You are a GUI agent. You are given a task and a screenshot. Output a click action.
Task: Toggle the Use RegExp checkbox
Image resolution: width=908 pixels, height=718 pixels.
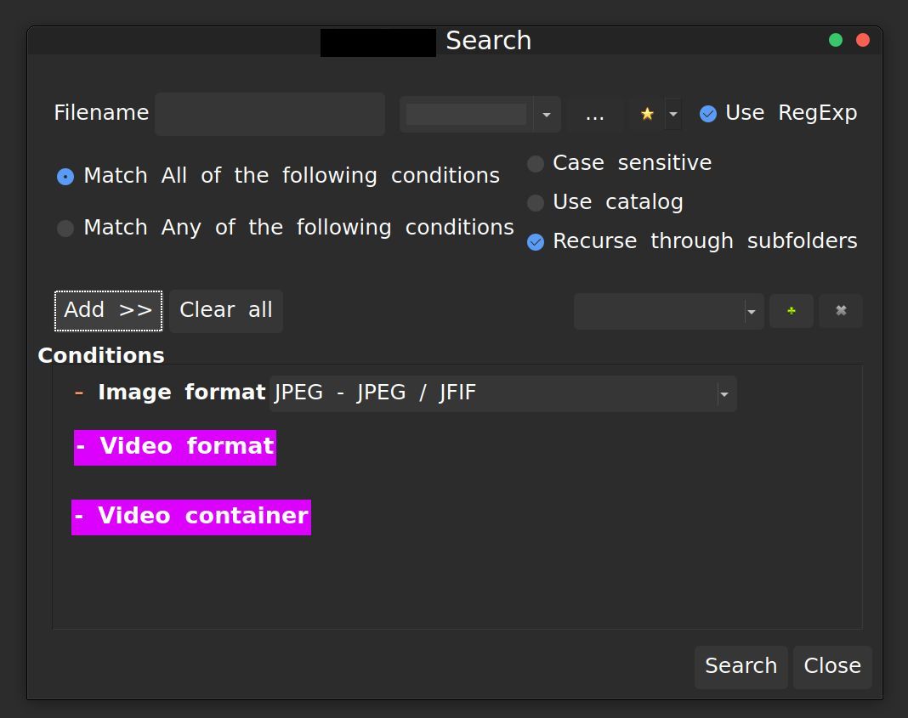click(x=708, y=114)
